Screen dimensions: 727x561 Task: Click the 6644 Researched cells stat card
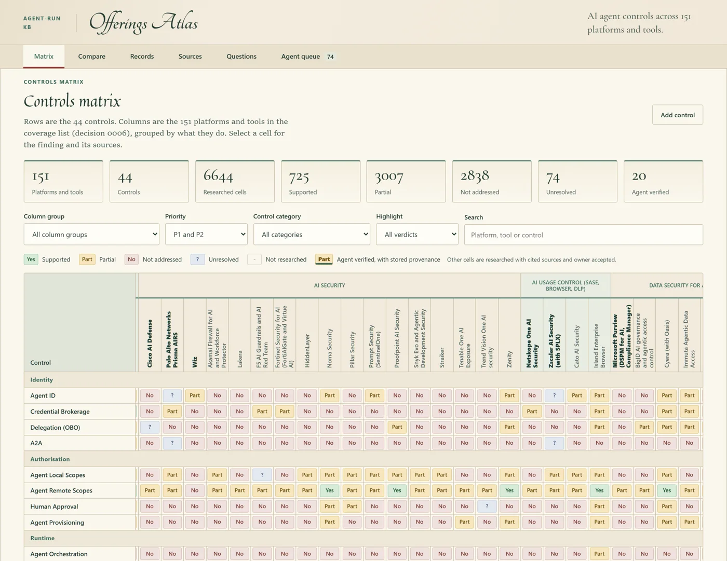click(235, 181)
